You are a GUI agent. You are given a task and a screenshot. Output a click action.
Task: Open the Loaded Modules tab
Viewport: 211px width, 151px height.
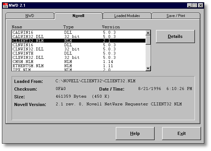tap(127, 16)
